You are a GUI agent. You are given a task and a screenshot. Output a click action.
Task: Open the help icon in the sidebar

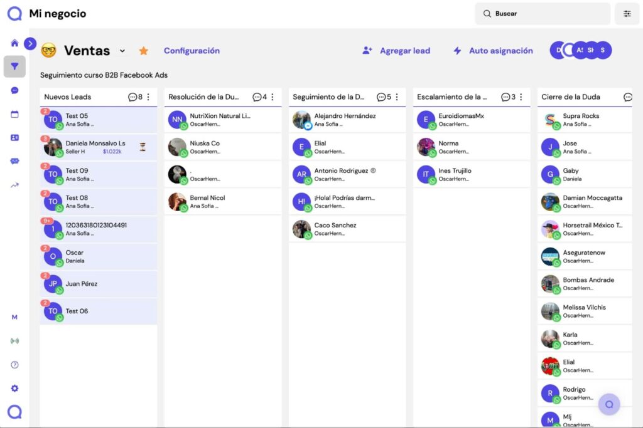click(x=14, y=364)
